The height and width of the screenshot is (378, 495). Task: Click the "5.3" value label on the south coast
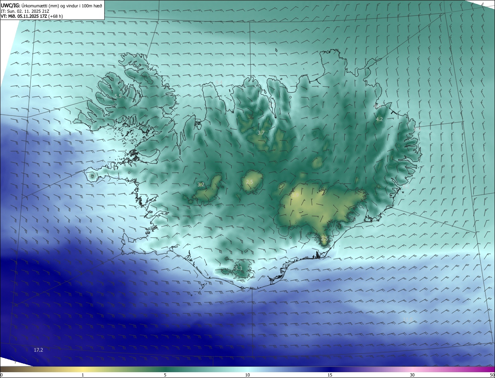(x=238, y=268)
